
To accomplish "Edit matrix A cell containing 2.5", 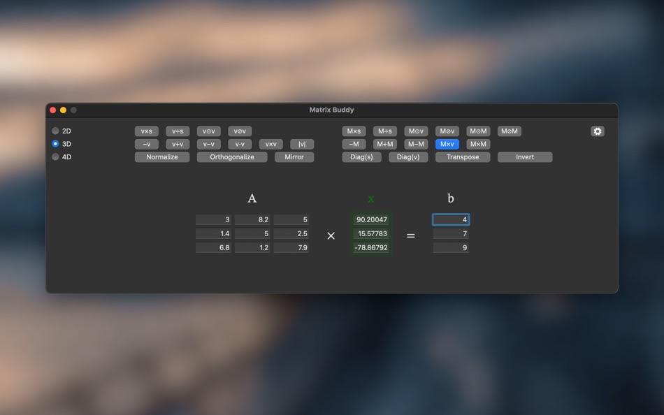I will (x=291, y=234).
